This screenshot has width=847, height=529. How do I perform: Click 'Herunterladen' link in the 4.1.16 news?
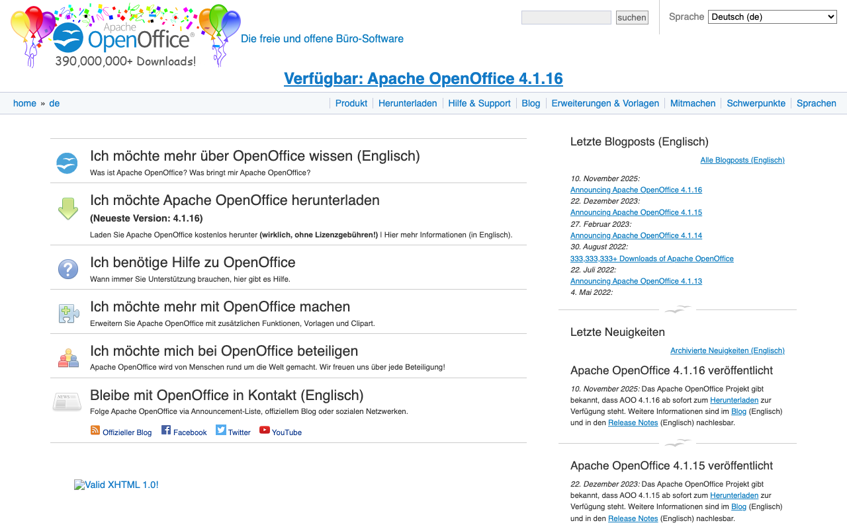click(x=734, y=400)
